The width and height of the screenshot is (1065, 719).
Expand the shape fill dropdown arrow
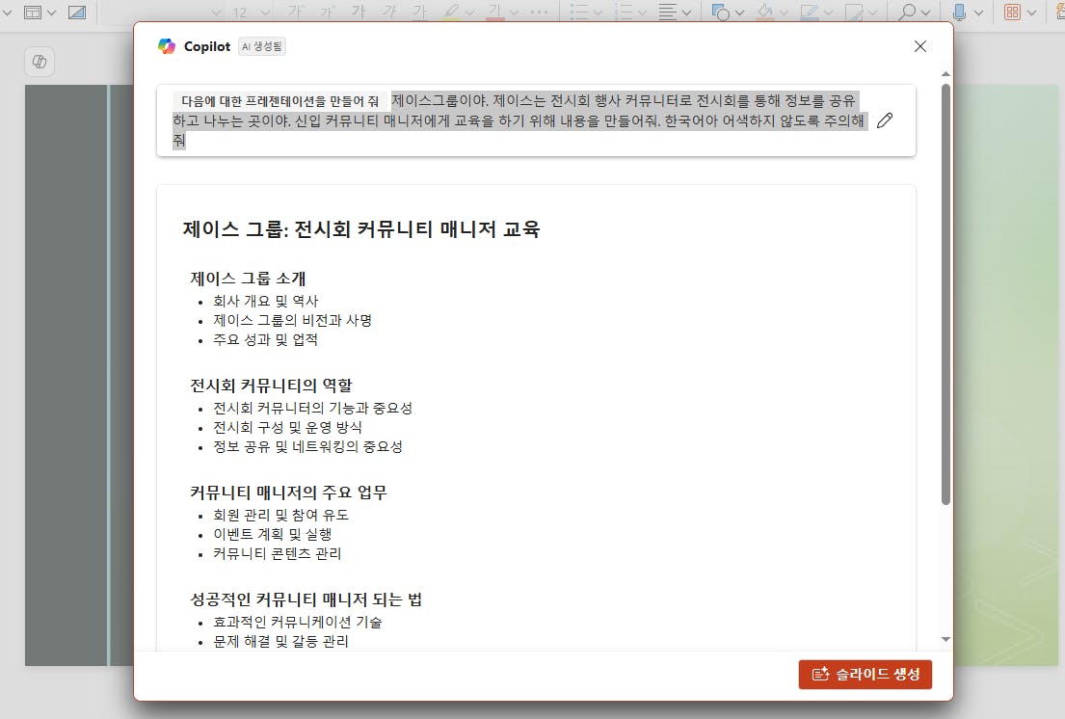(784, 13)
